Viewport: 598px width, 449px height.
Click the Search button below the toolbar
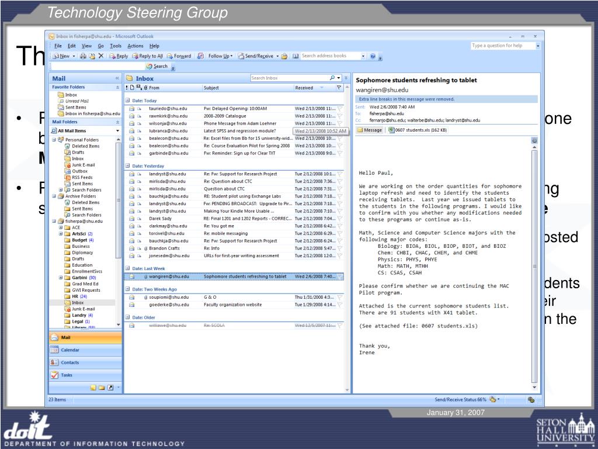click(157, 67)
